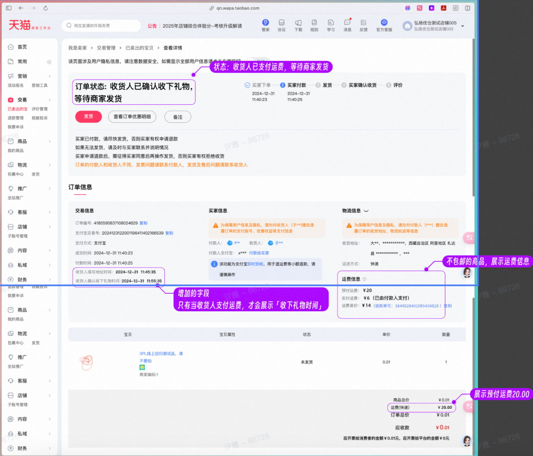Click the 查看订单优惠明细 button
The image size is (533, 456).
[x=132, y=117]
